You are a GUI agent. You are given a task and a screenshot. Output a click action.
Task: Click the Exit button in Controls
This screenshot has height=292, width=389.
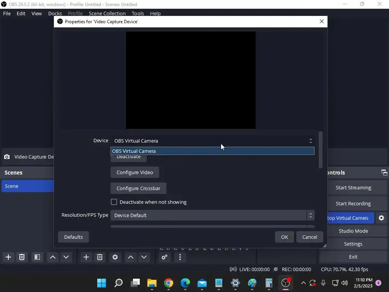coord(353,257)
